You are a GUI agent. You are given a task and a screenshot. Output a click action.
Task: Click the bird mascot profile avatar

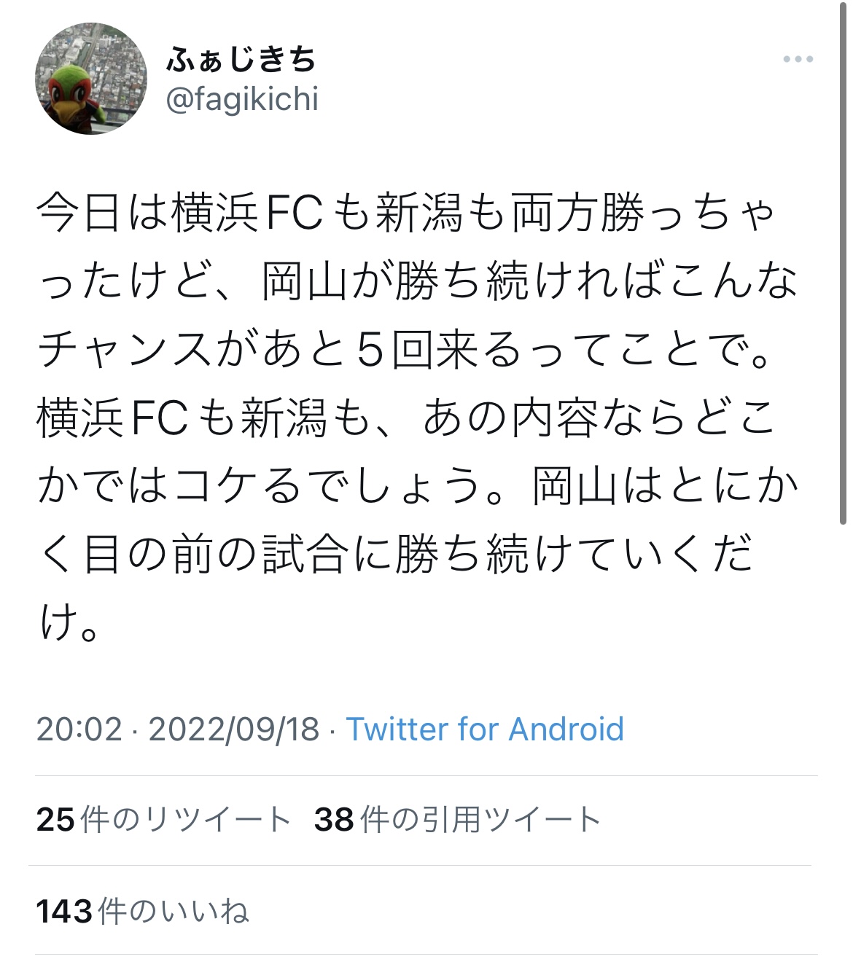click(x=91, y=79)
